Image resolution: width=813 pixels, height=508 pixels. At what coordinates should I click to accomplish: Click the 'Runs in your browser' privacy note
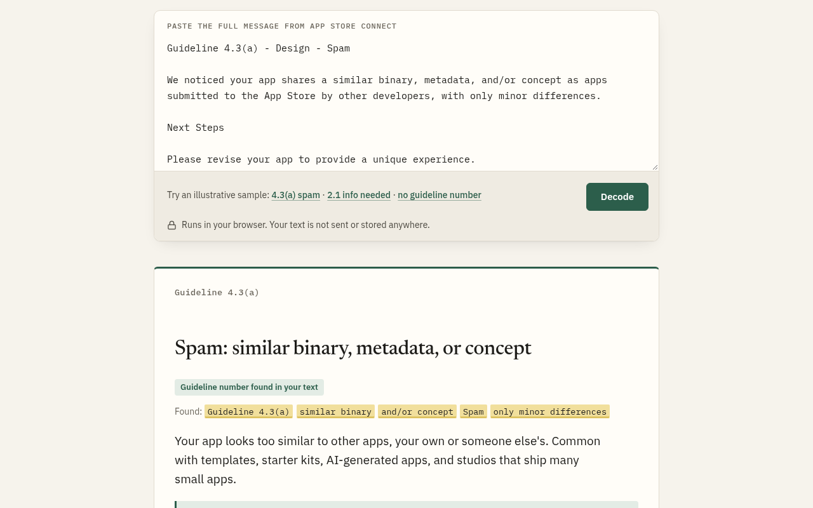306,225
